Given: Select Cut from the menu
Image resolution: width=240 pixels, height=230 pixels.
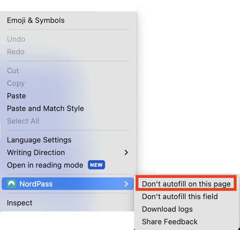Looking at the screenshot, I should click(x=13, y=71).
